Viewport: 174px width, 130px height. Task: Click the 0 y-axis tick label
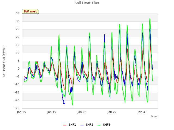coord(18,69)
